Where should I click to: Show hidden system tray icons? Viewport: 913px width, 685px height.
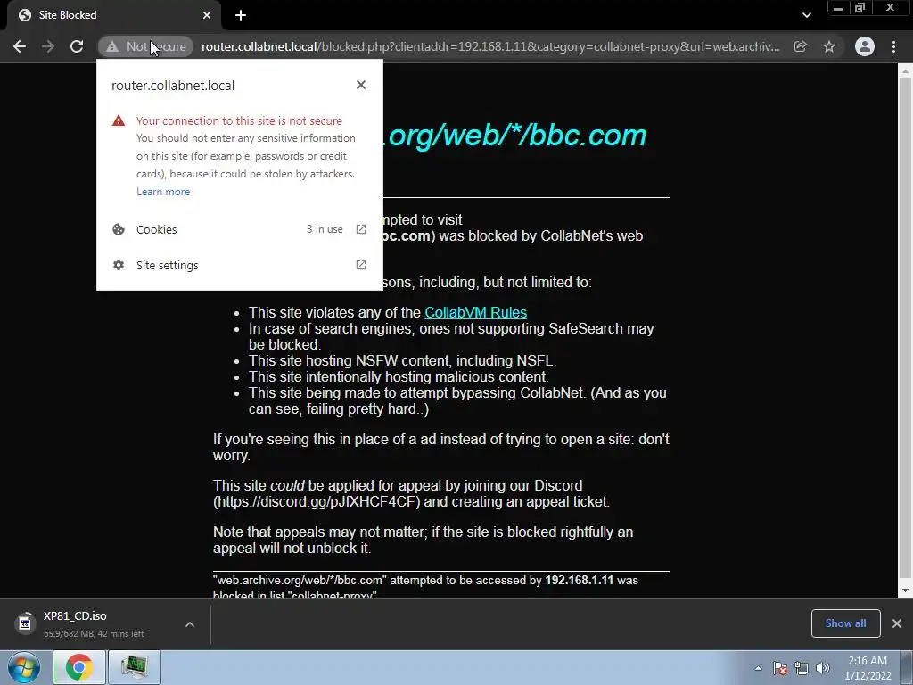click(758, 668)
